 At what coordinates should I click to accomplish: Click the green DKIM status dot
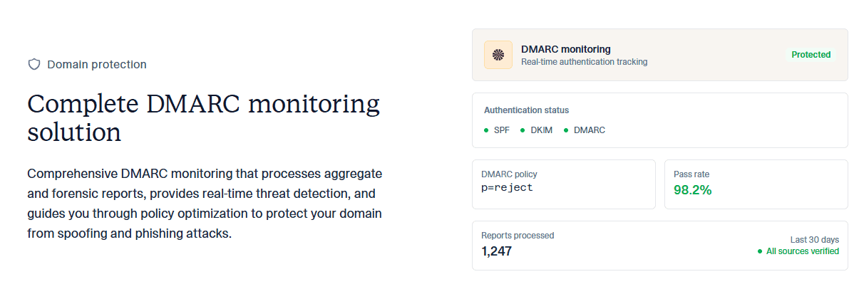pyautogui.click(x=523, y=130)
